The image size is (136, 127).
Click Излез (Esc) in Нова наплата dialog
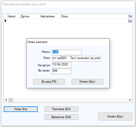[87, 82]
